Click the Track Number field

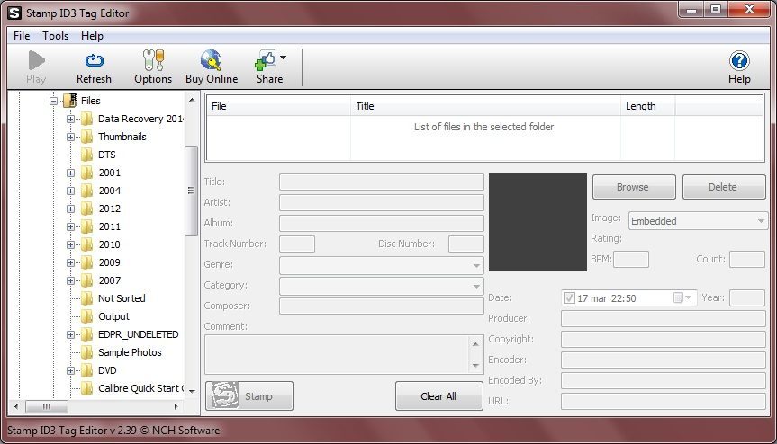click(x=297, y=244)
